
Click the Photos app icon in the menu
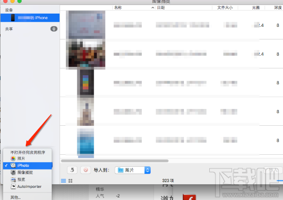coord(13,158)
